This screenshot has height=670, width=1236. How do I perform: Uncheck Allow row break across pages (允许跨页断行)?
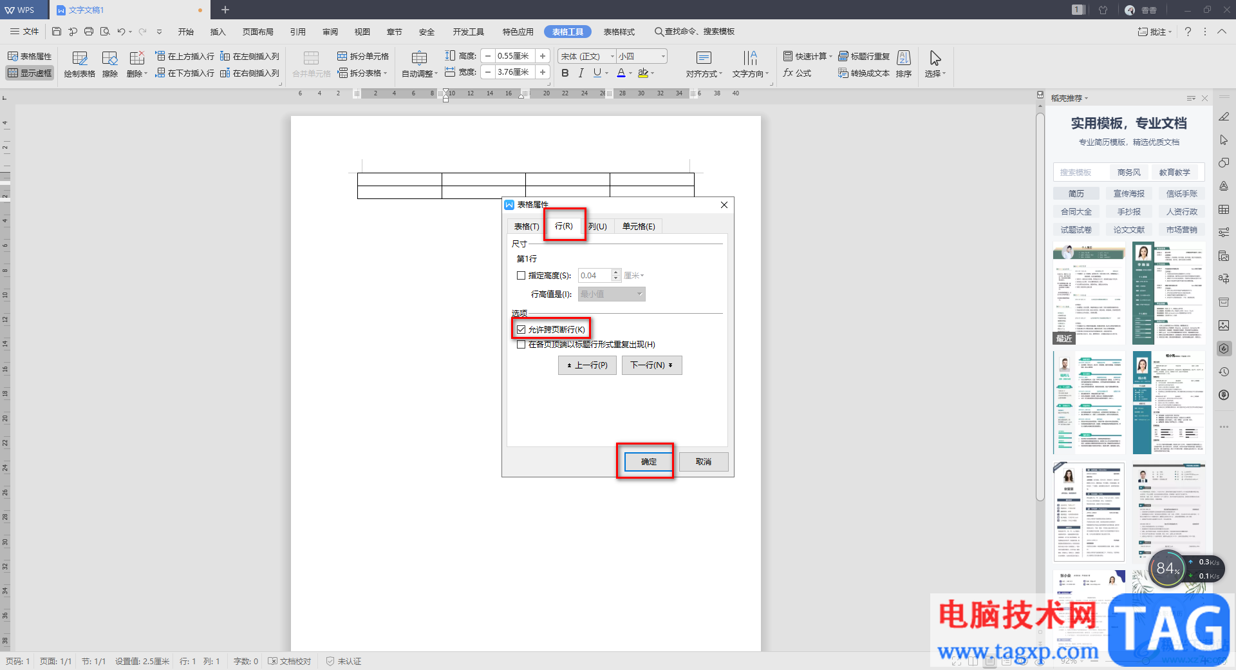(x=521, y=330)
